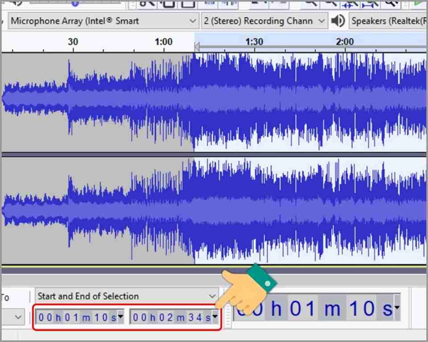Open the format arrow of the large audio position display

tap(397, 307)
